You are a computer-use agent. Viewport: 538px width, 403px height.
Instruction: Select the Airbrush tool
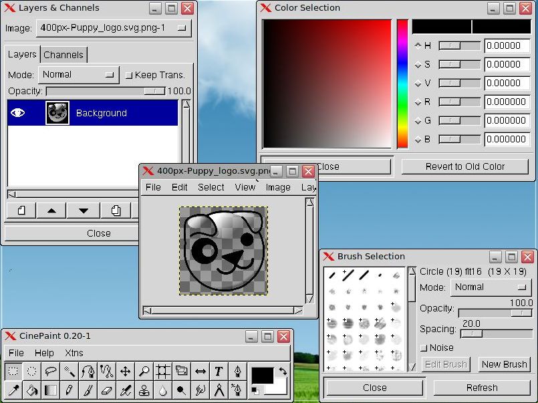pyautogui.click(x=125, y=390)
